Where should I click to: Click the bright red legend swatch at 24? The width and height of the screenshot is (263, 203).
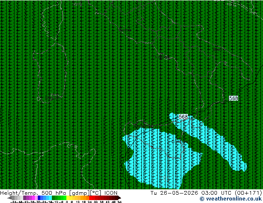(90, 198)
